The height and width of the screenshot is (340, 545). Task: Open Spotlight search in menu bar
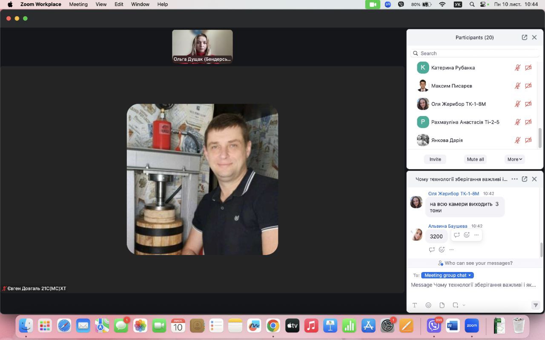pos(472,4)
